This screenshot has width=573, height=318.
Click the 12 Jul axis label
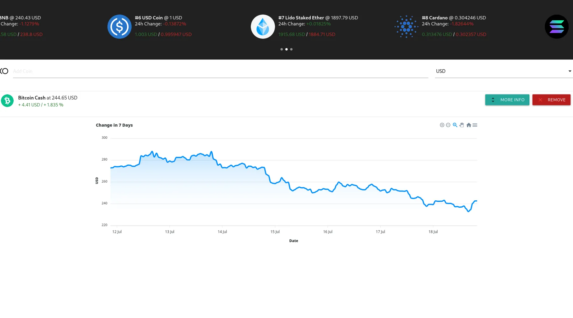click(117, 232)
